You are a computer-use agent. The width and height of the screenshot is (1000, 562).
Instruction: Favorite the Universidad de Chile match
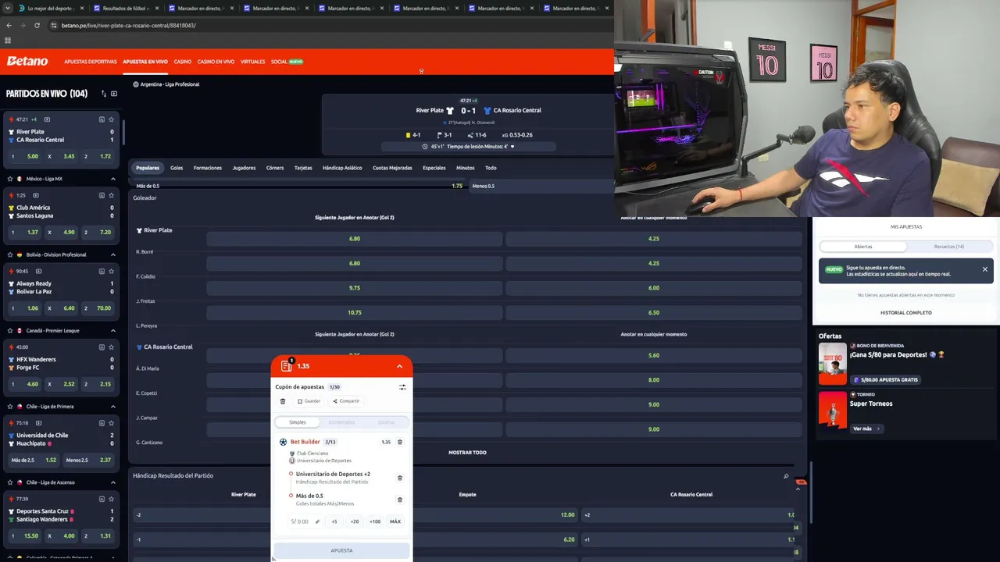coord(112,423)
